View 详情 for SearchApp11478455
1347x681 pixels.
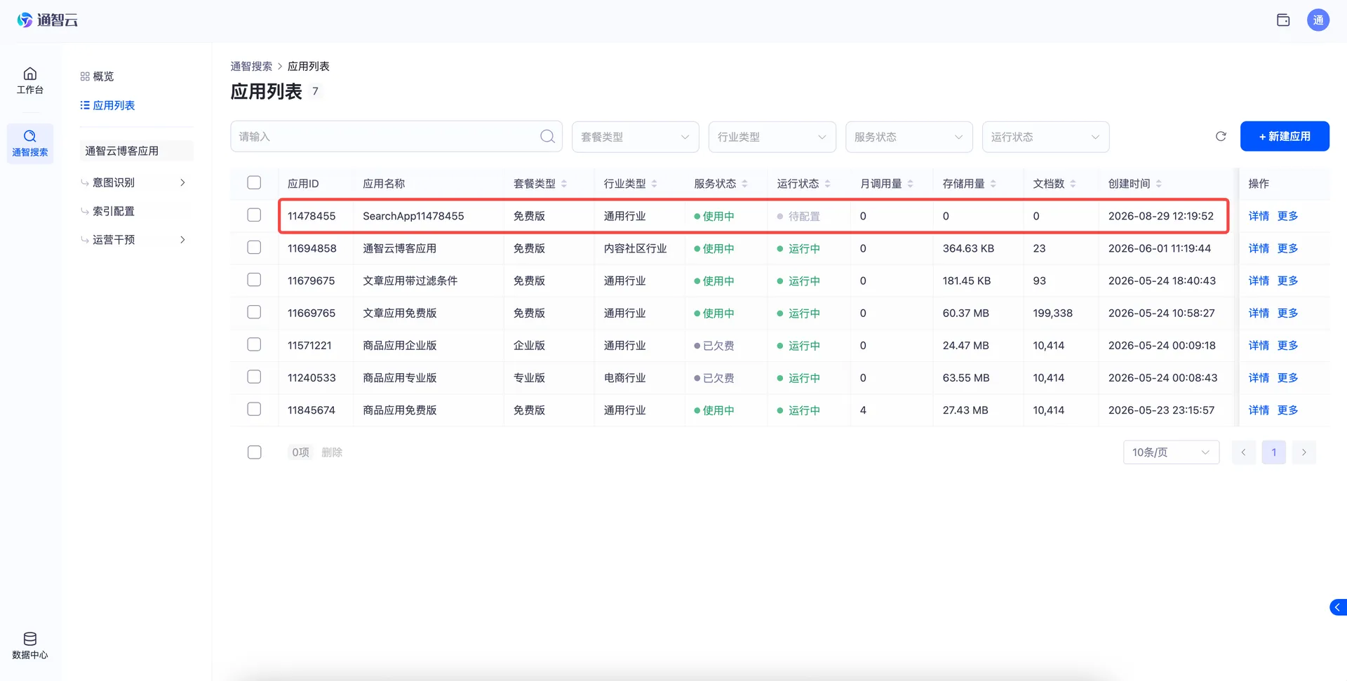tap(1259, 216)
